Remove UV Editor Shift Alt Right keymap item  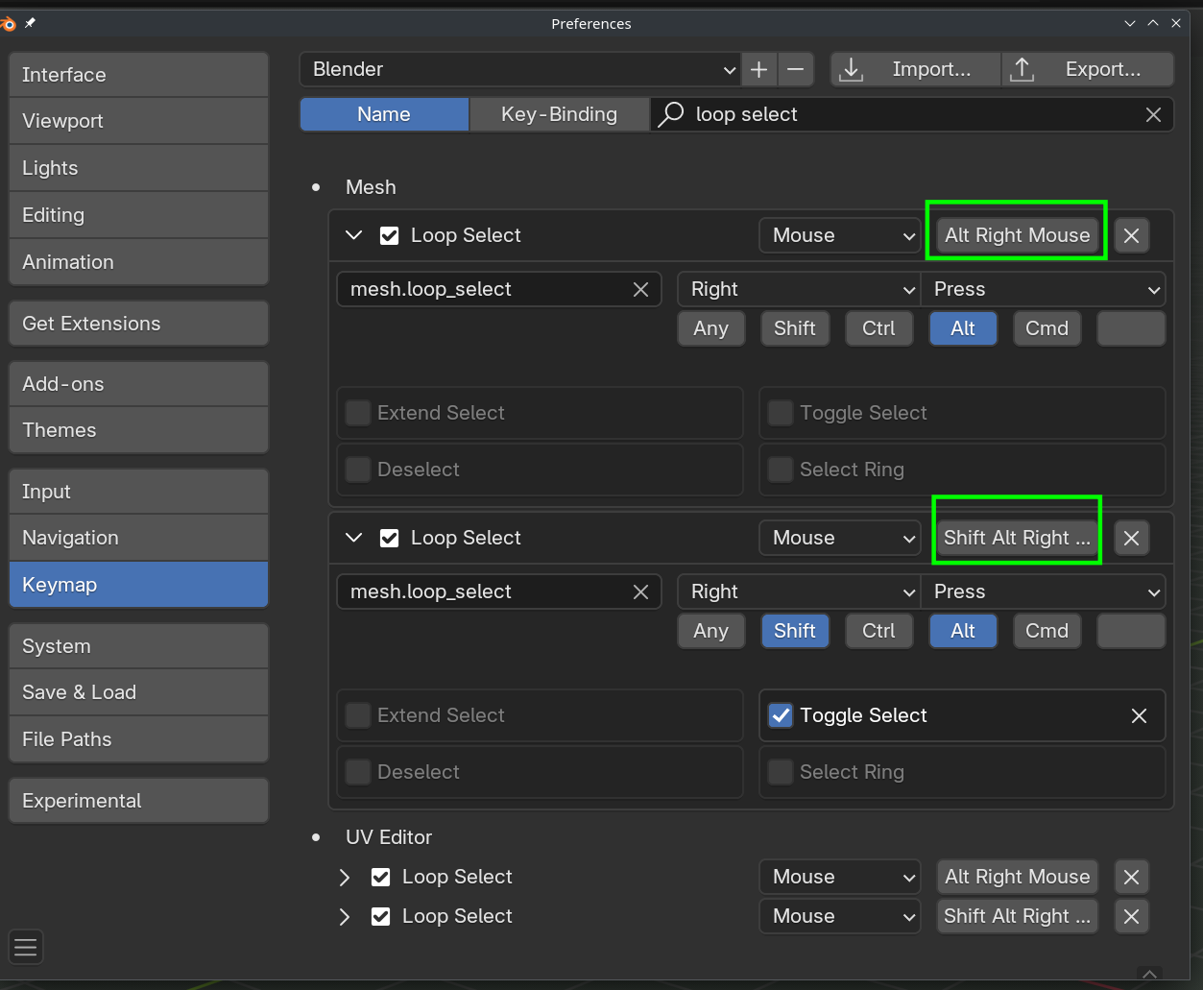click(1131, 916)
